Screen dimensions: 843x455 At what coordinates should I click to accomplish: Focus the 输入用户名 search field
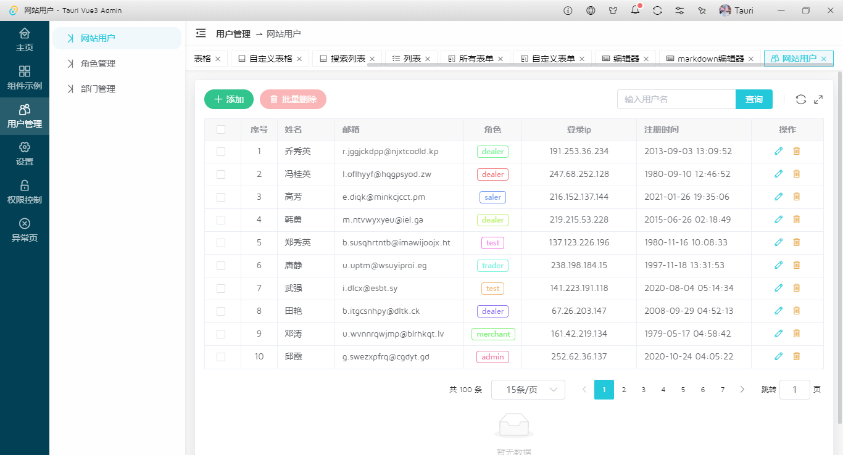coord(676,99)
